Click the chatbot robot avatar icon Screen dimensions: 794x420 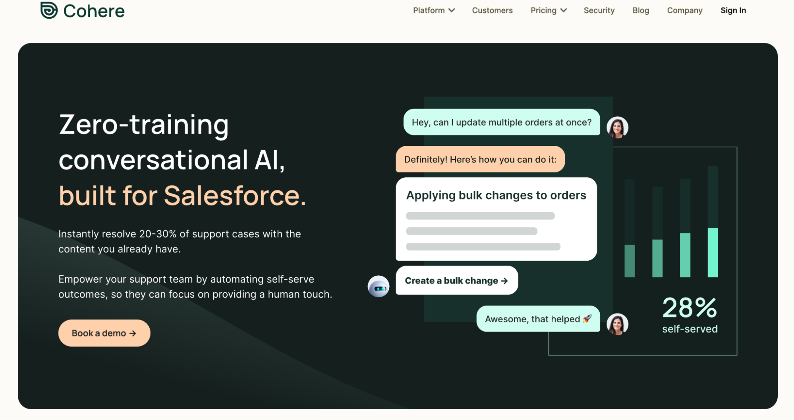pyautogui.click(x=378, y=286)
